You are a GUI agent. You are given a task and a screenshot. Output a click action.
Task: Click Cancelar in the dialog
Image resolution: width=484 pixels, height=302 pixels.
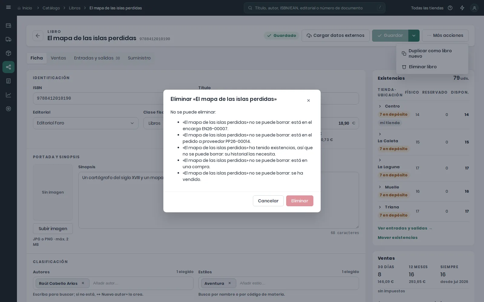[x=268, y=201]
